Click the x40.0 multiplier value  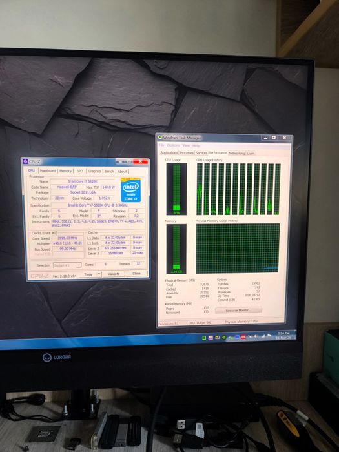click(x=67, y=243)
